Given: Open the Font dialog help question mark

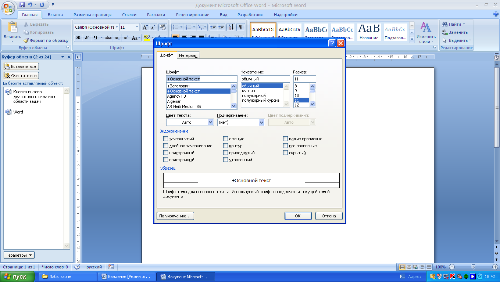Looking at the screenshot, I should 332,43.
